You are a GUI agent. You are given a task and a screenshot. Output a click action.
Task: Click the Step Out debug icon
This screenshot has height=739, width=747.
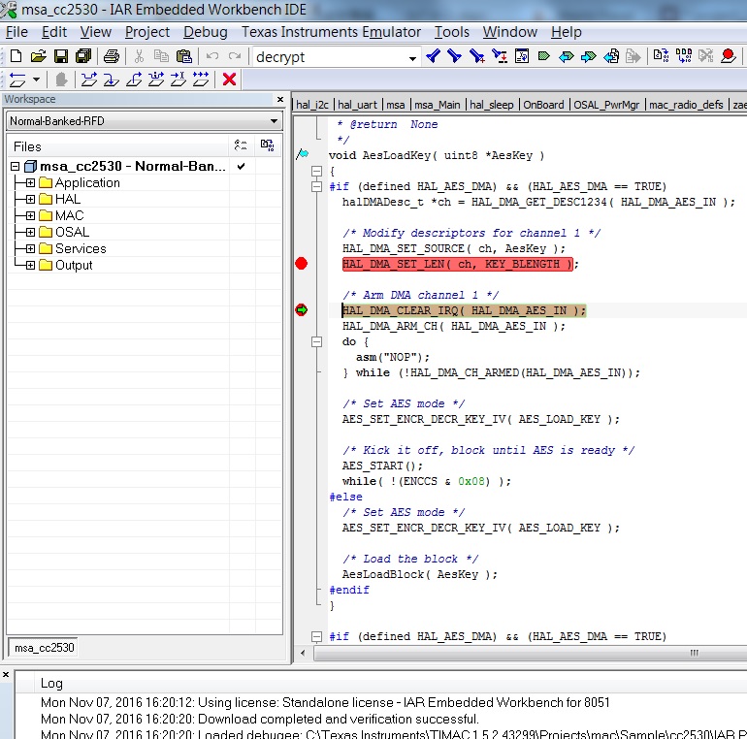(x=135, y=79)
